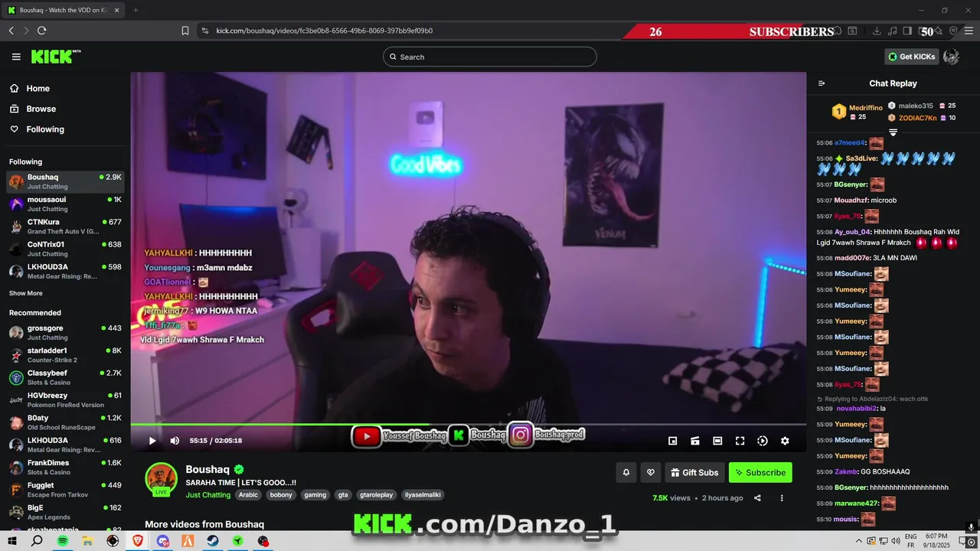Focus the Kick search box

(x=490, y=57)
